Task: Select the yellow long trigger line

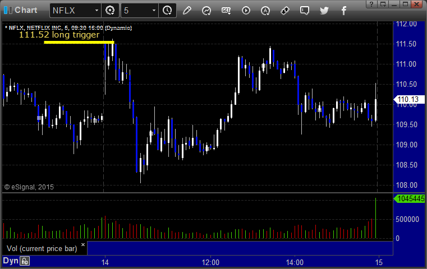Action: point(79,42)
